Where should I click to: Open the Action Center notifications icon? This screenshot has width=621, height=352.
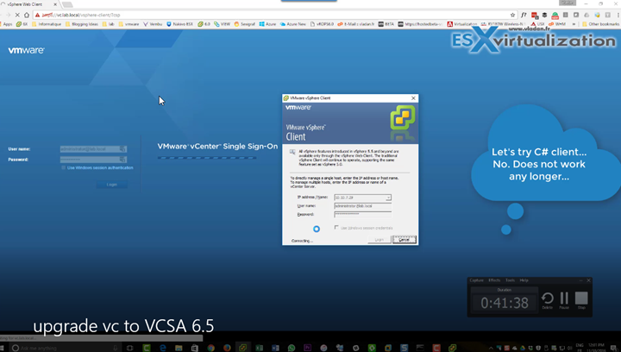tap(613, 348)
